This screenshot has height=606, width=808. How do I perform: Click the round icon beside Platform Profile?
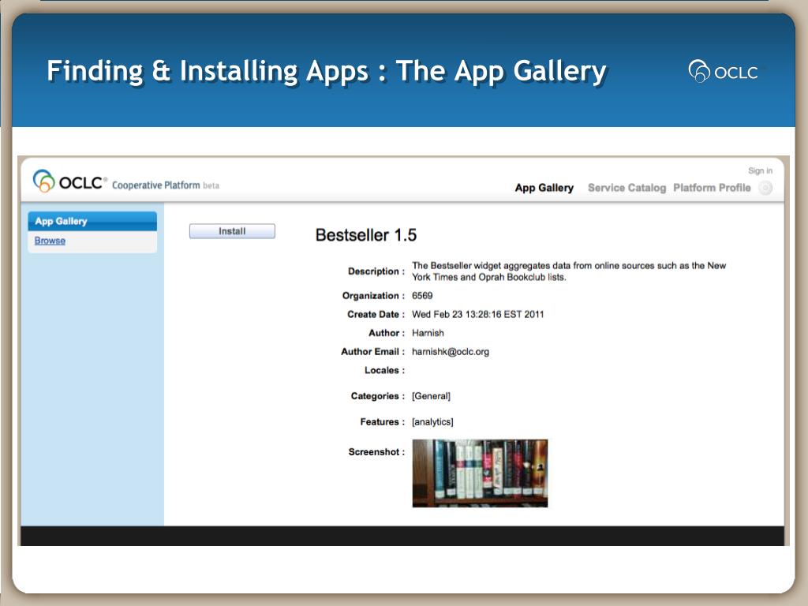765,188
